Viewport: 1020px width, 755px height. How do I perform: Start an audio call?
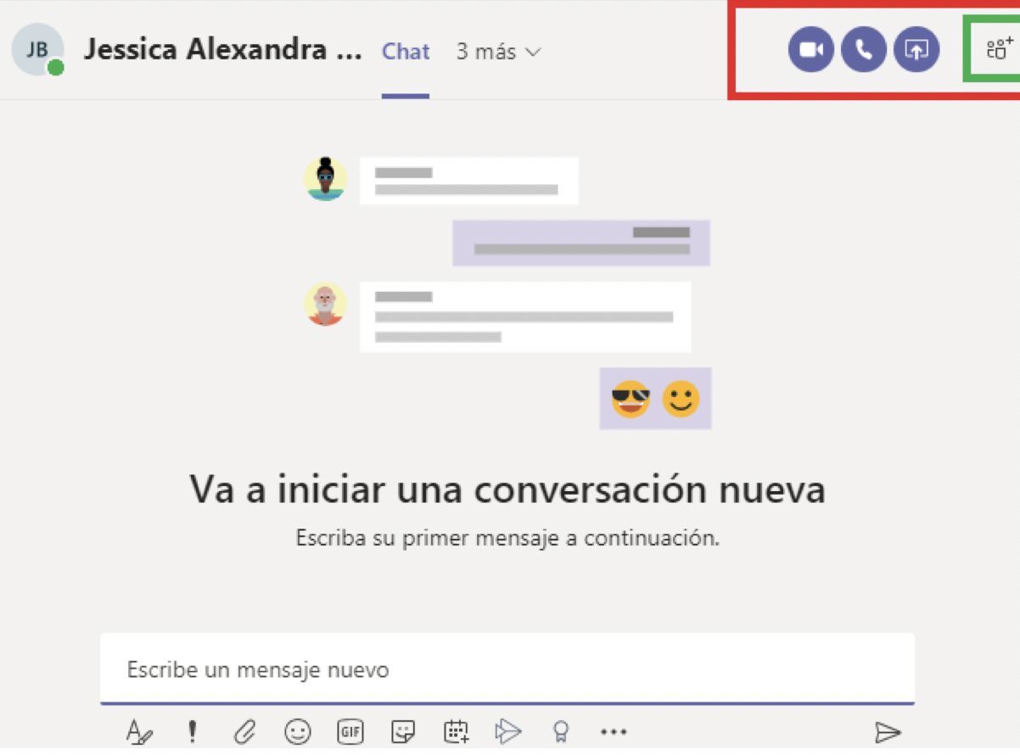(x=863, y=49)
